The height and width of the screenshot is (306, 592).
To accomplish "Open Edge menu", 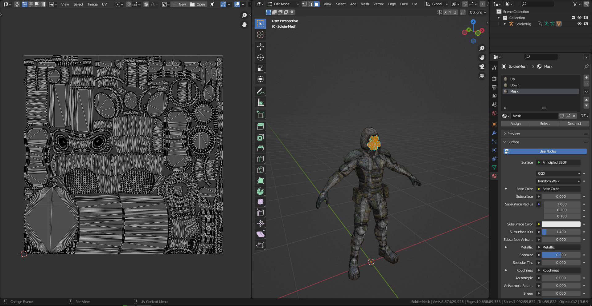I will (392, 4).
